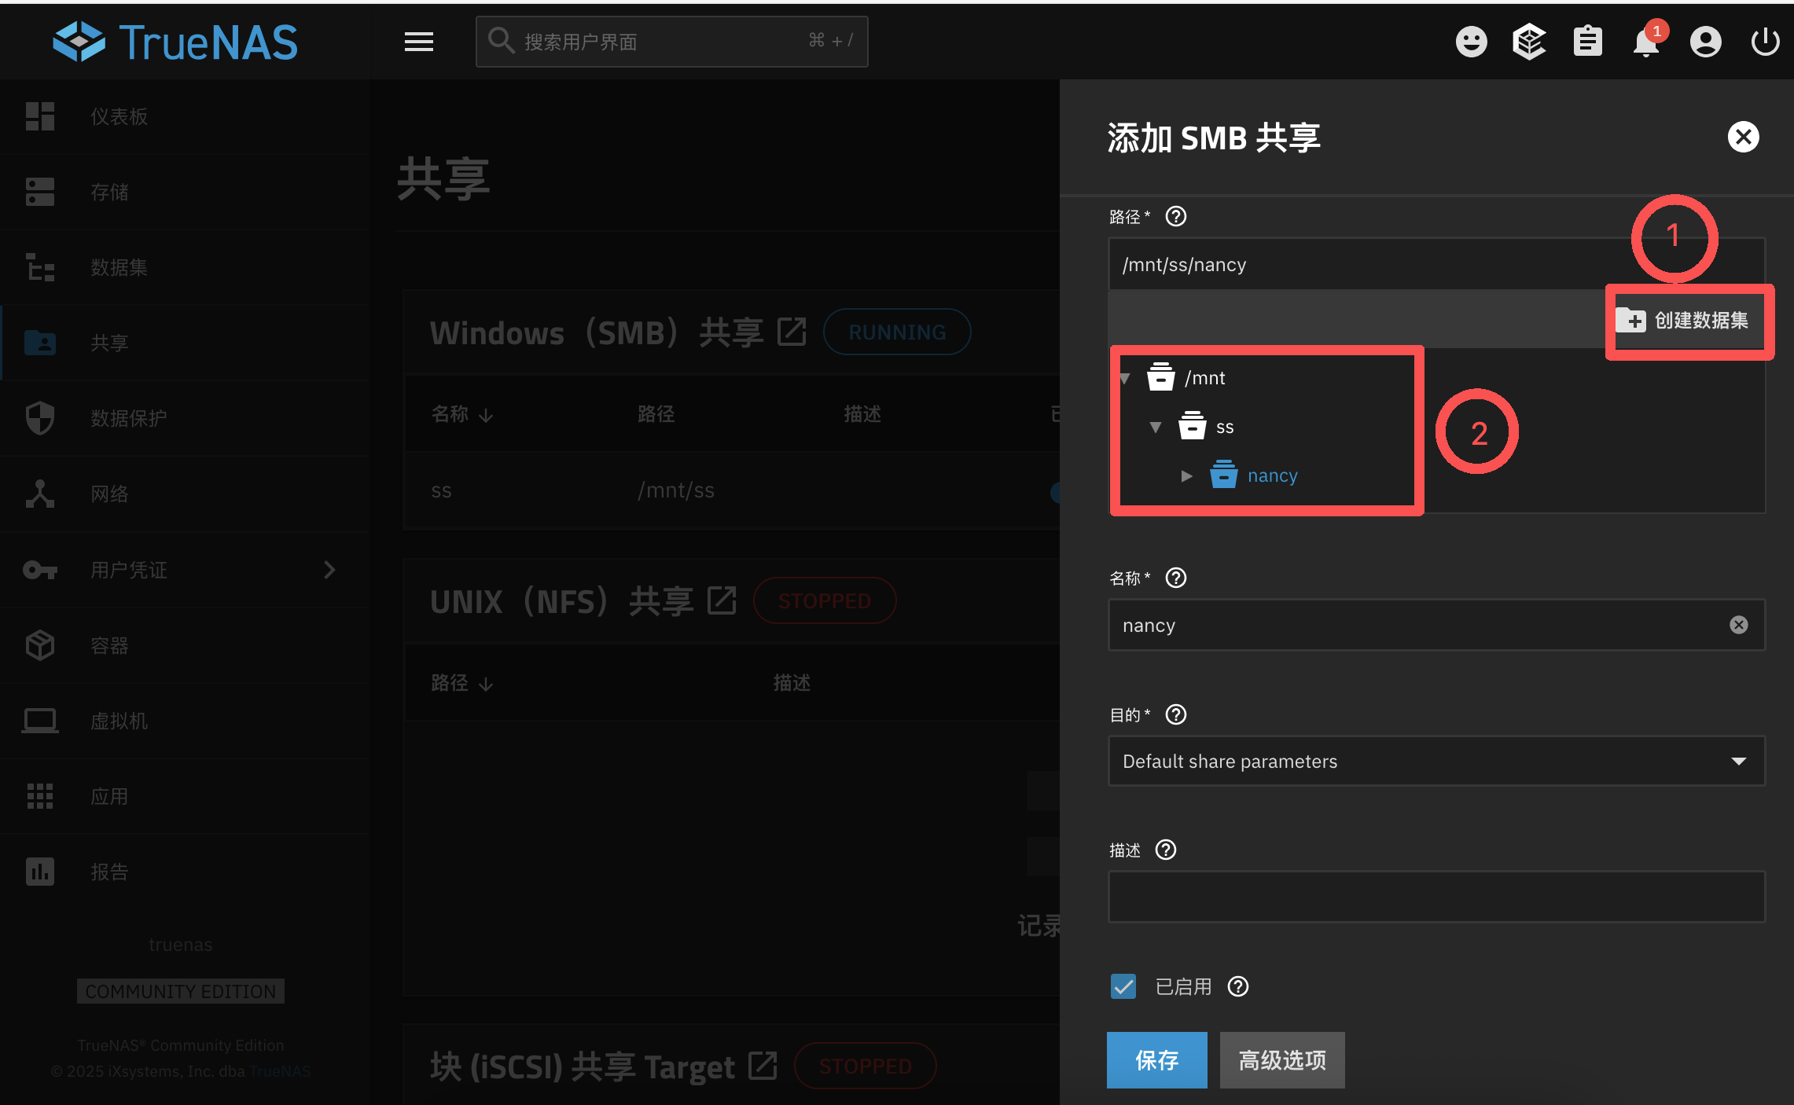
Task: Click the 高级选项 button
Action: pyautogui.click(x=1281, y=1060)
